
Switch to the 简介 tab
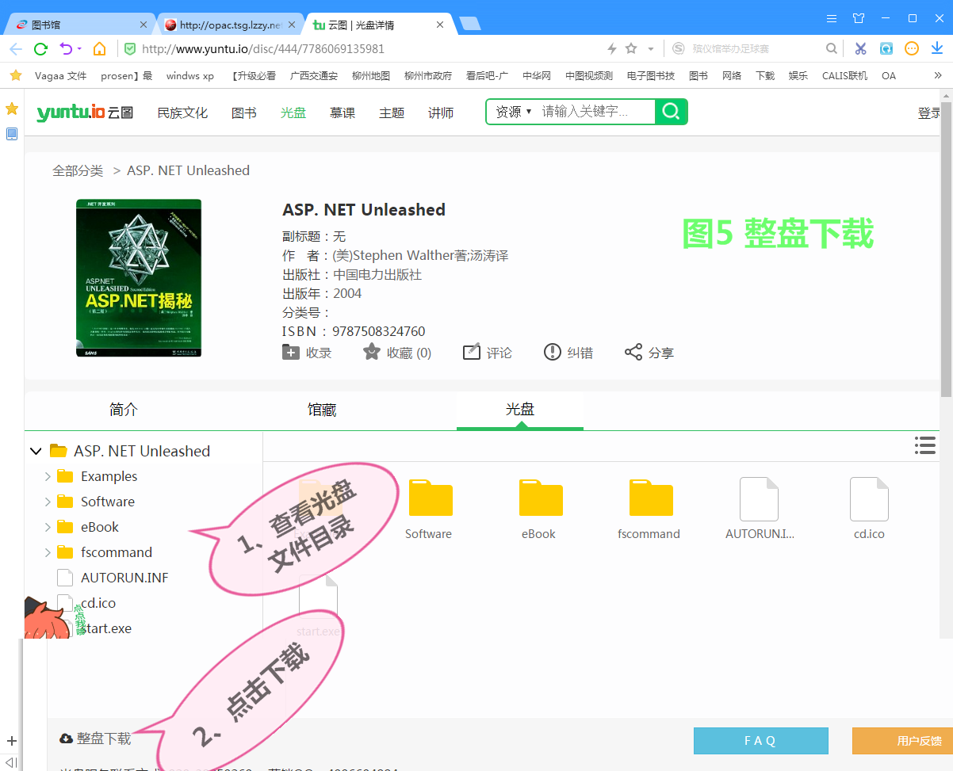point(123,410)
